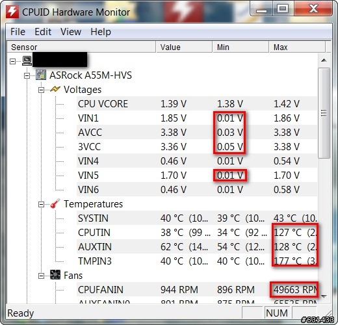Click the NUM status bar indicator

[277, 313]
